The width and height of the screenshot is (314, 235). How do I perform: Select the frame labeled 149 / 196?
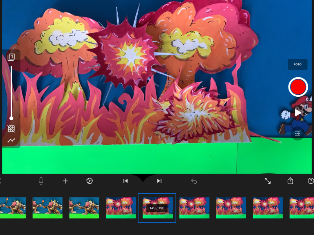click(x=157, y=208)
